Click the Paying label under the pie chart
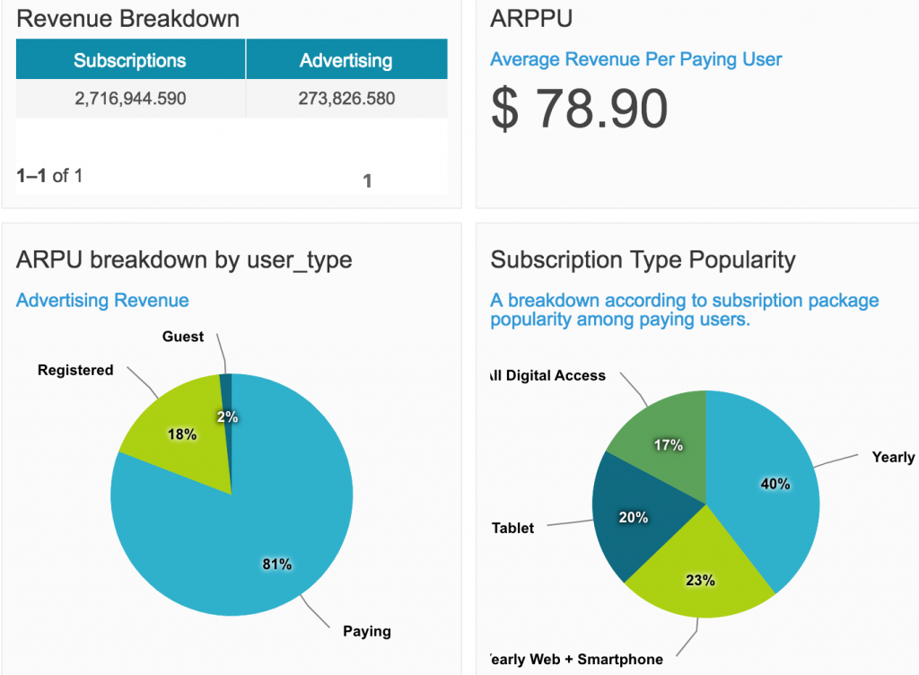The width and height of the screenshot is (919, 675). [367, 631]
